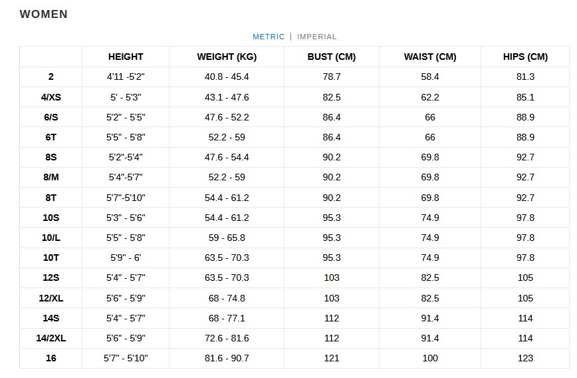The width and height of the screenshot is (577, 378).
Task: Switch to Imperial units
Action: tap(317, 37)
